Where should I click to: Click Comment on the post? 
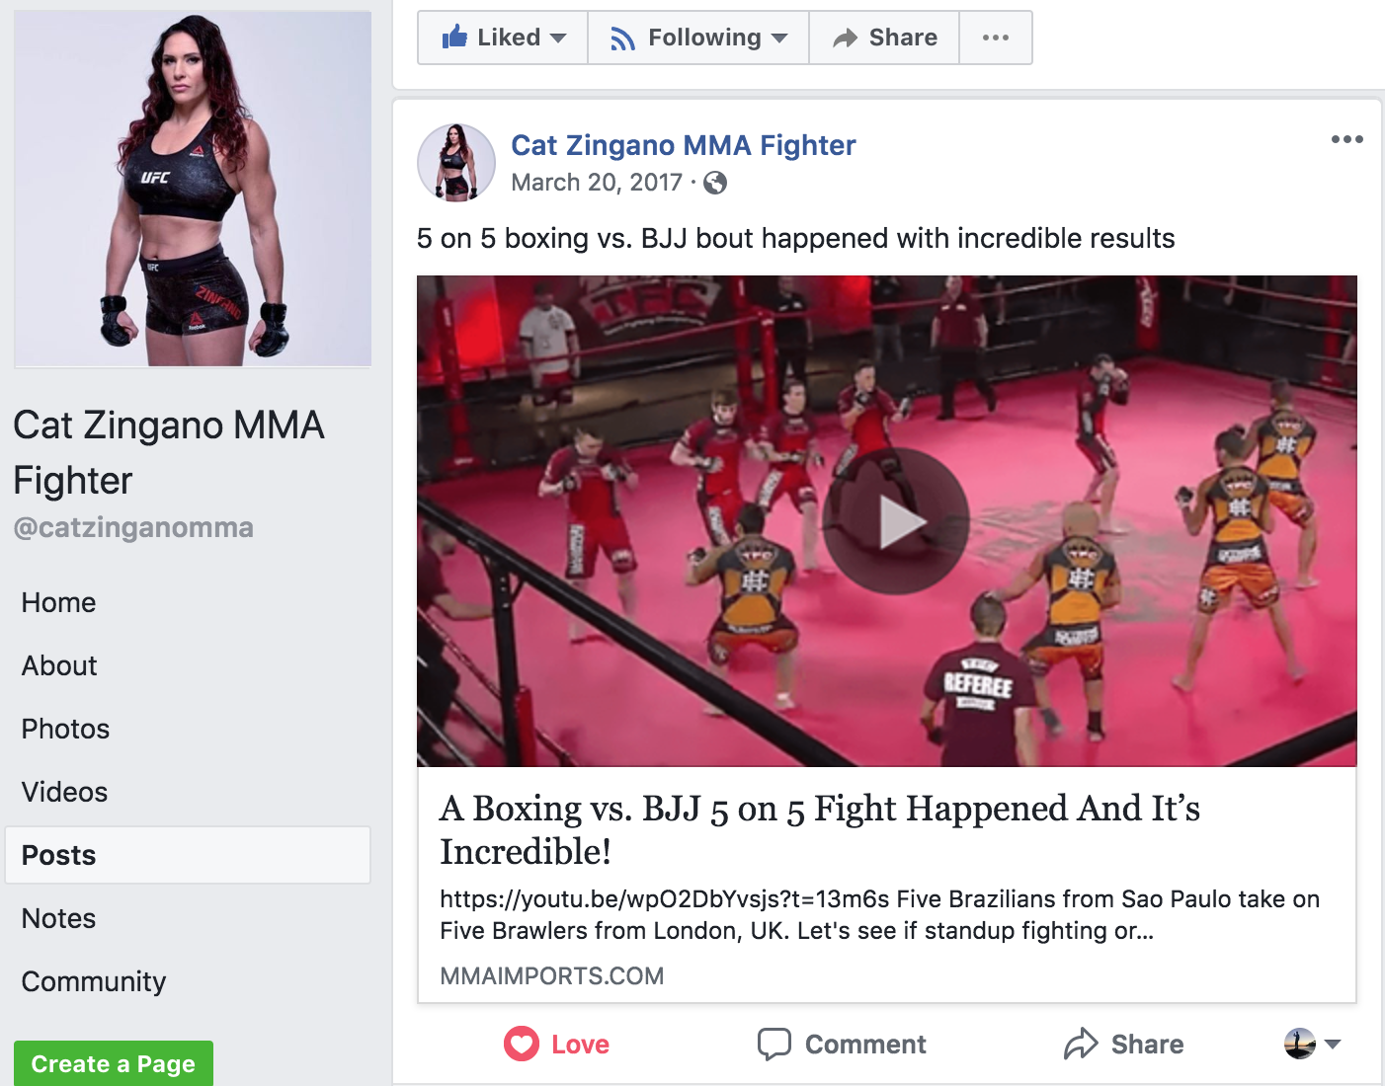pos(842,1044)
